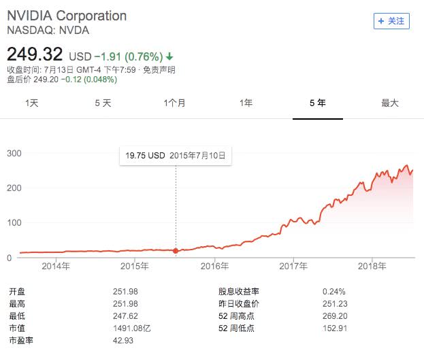Click the 关注 follow button
Viewport: 424px width, 357px height.
(x=392, y=21)
